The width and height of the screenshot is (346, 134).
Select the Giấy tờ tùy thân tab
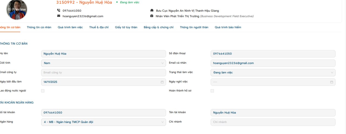click(126, 27)
